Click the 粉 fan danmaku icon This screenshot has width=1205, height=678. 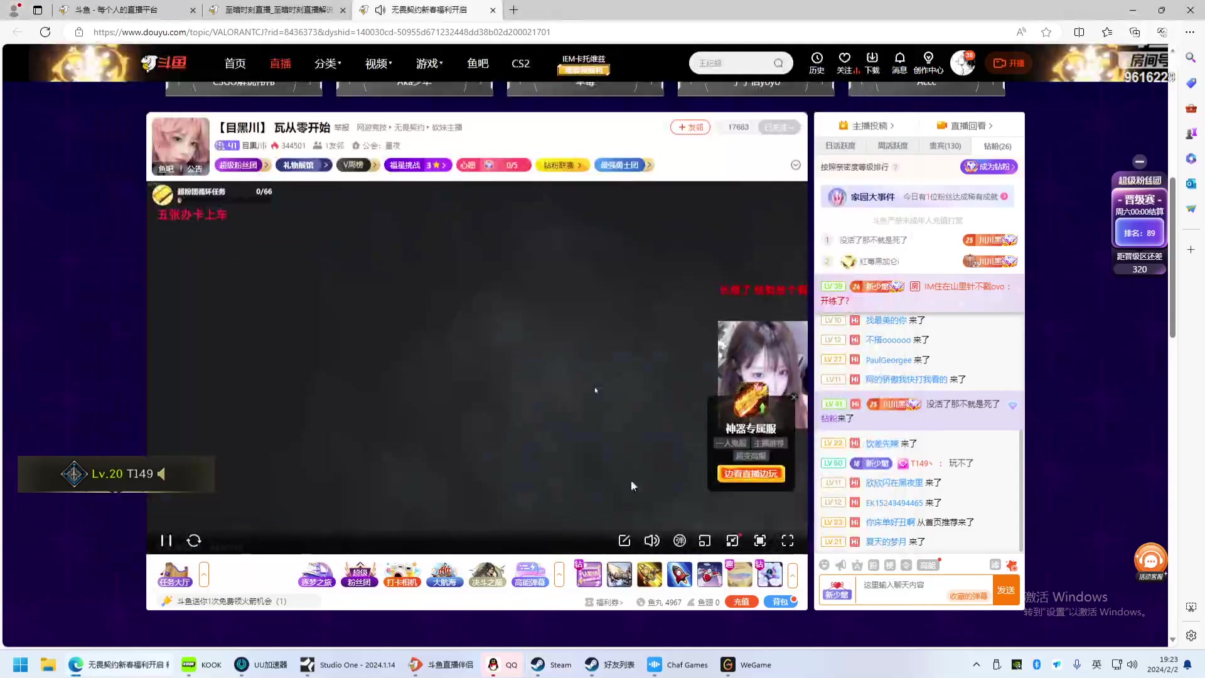[874, 565]
